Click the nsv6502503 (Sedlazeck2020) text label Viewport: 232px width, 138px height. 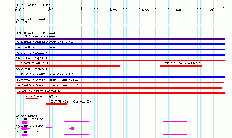click(x=180, y=63)
